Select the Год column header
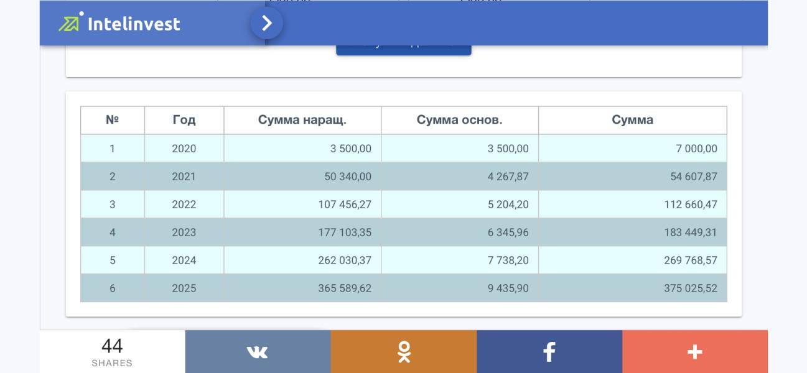Viewport: 807px width, 373px height. [x=184, y=120]
